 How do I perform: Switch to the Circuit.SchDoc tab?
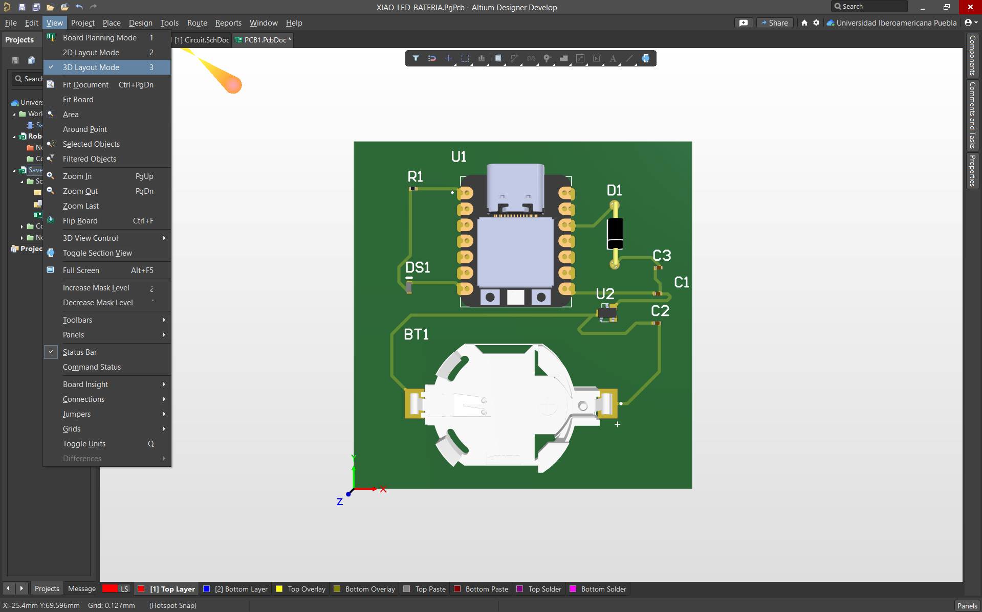[x=201, y=39]
